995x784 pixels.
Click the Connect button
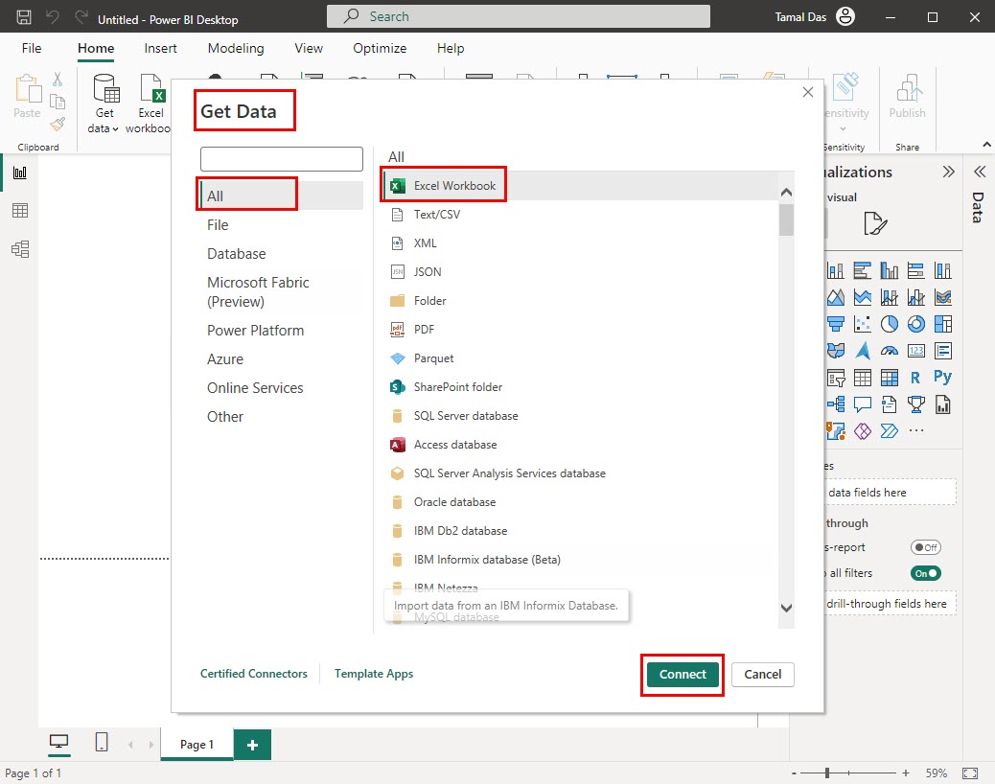[683, 675]
